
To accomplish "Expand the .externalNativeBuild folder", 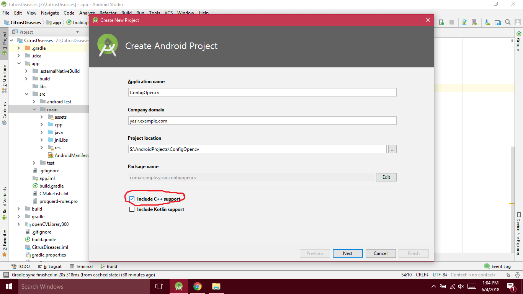I will click(x=26, y=71).
